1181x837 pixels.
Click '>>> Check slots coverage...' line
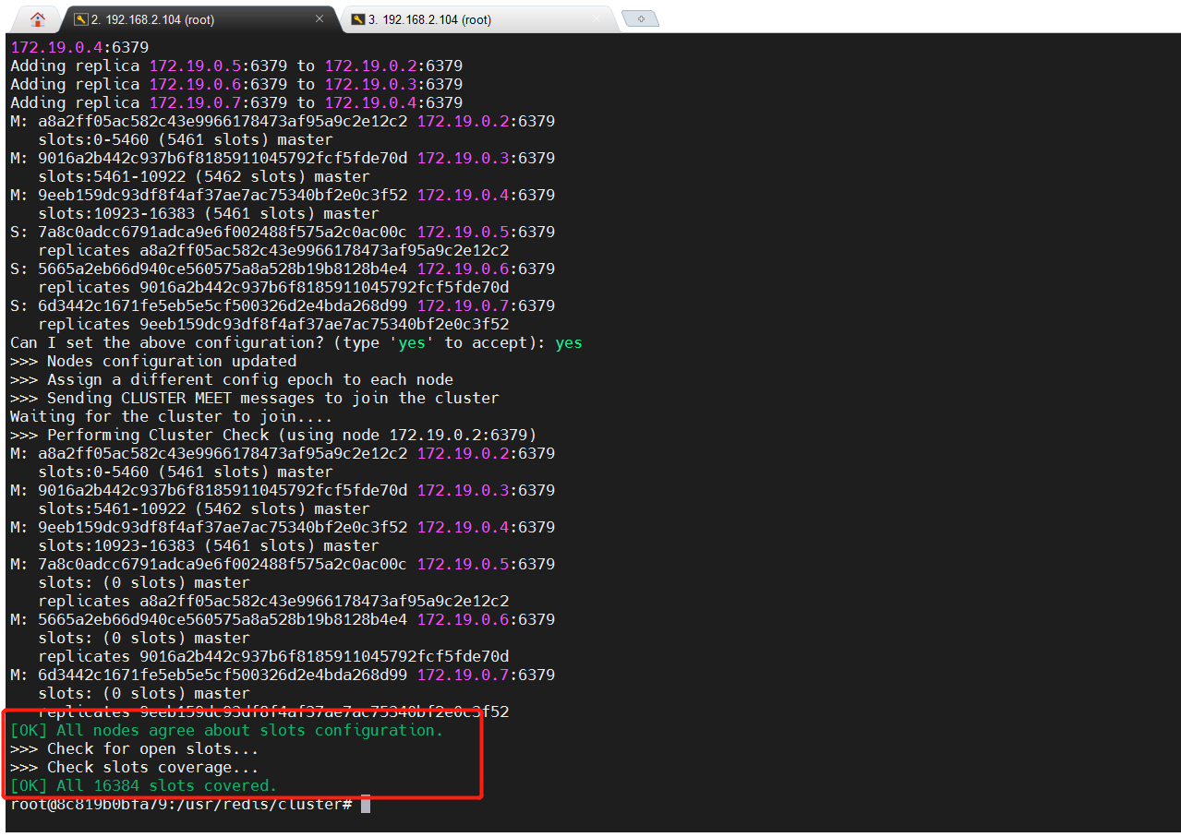(x=135, y=768)
